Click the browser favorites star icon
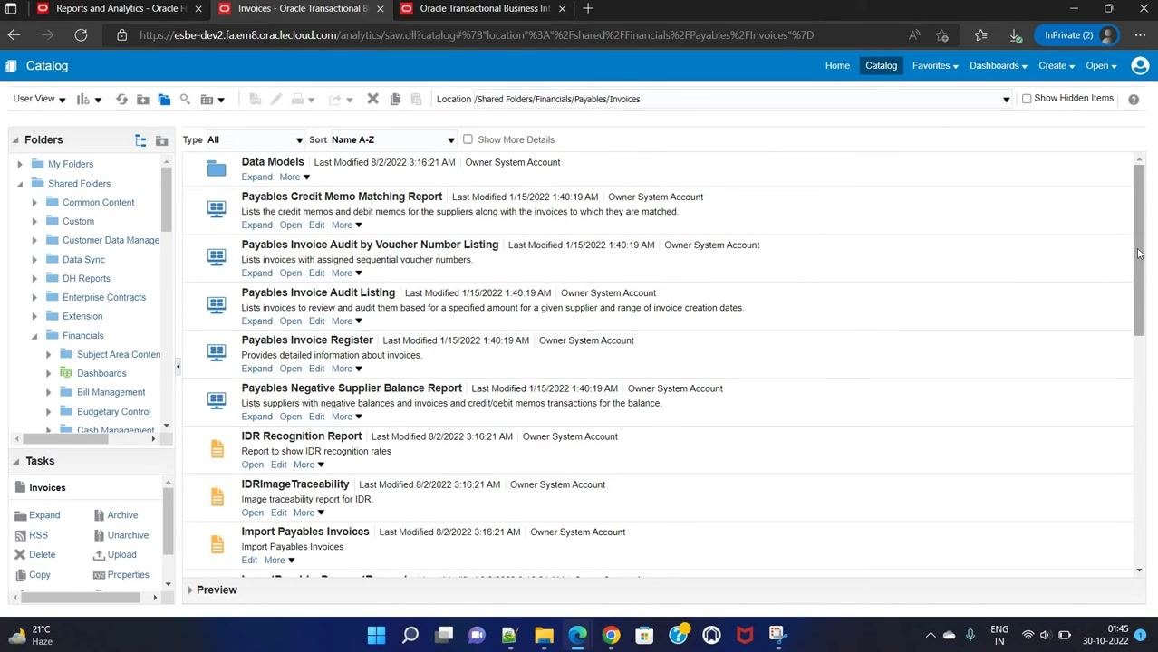This screenshot has height=652, width=1158. 980,34
